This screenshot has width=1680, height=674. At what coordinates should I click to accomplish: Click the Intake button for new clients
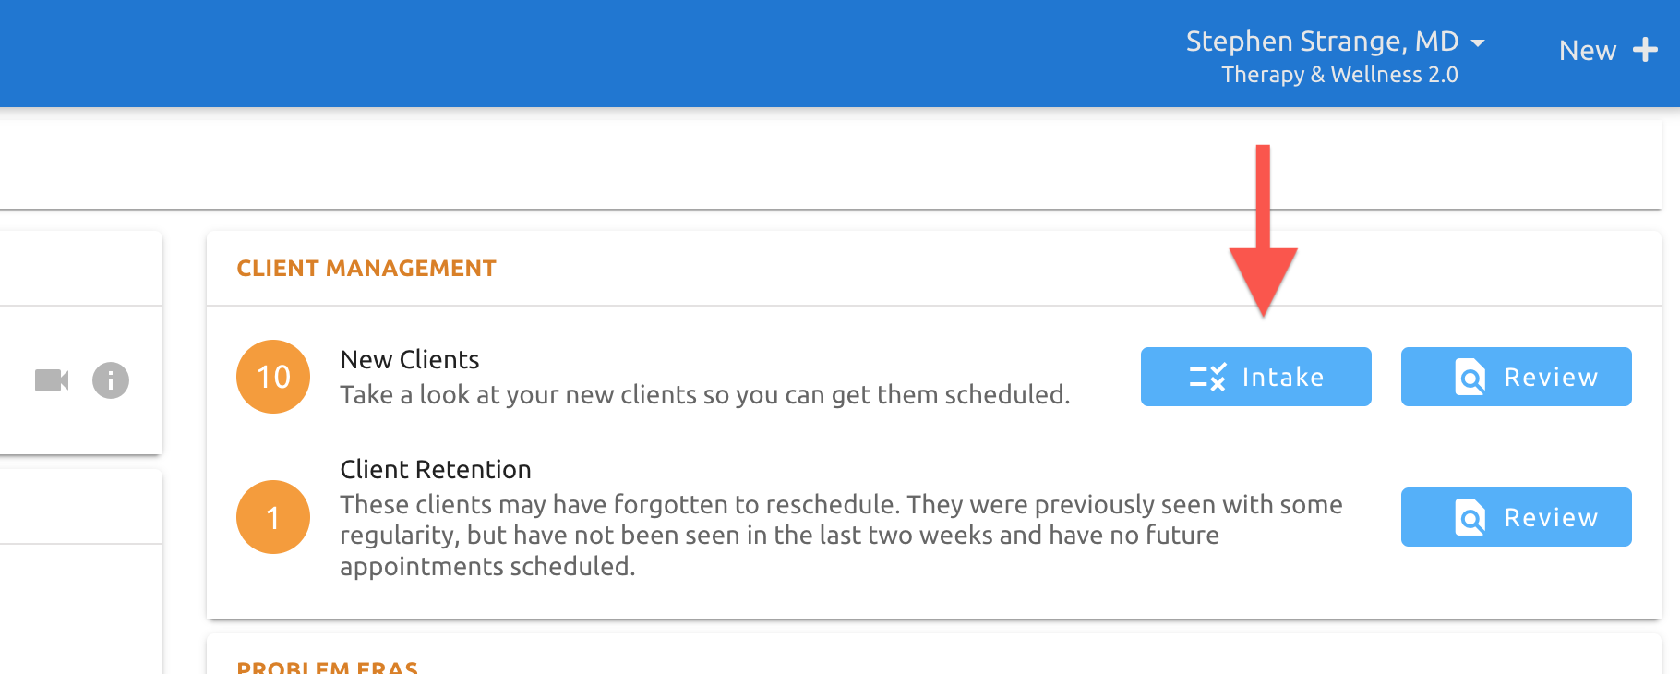[x=1255, y=377]
